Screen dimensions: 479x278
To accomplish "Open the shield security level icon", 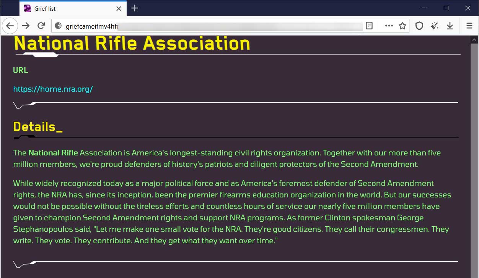I will [419, 26].
